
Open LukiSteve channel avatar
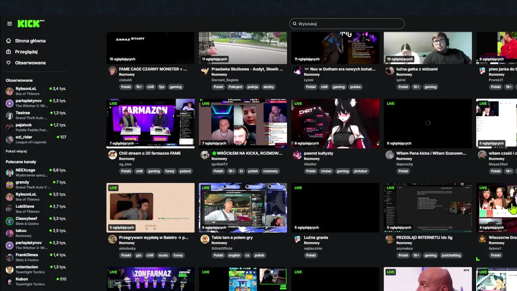click(10, 209)
